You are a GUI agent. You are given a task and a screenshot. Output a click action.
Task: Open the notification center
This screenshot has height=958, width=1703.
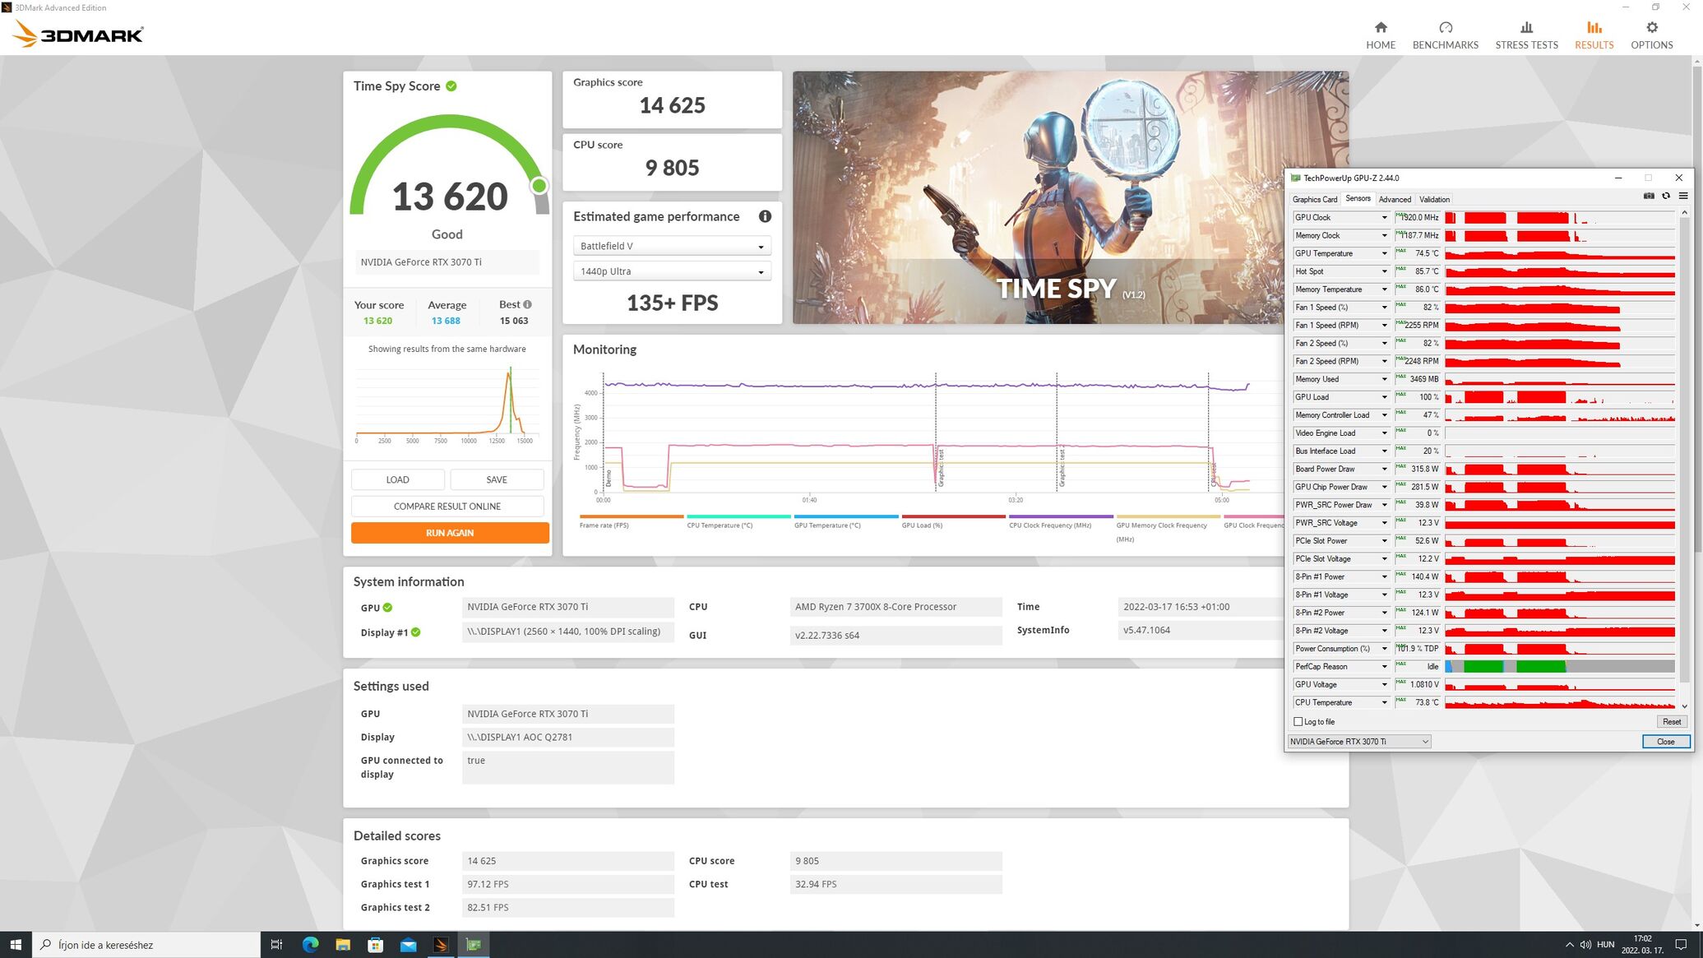point(1681,945)
